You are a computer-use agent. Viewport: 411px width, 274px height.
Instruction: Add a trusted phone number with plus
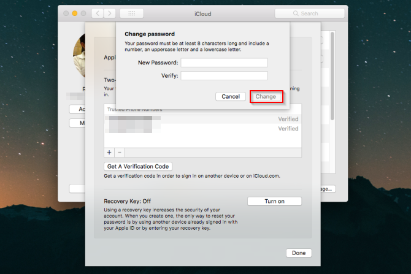109,152
